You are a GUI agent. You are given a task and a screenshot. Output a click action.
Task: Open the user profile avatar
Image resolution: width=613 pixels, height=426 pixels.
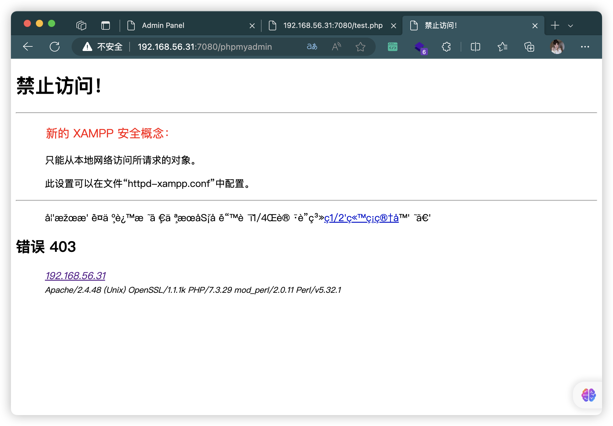coord(557,47)
